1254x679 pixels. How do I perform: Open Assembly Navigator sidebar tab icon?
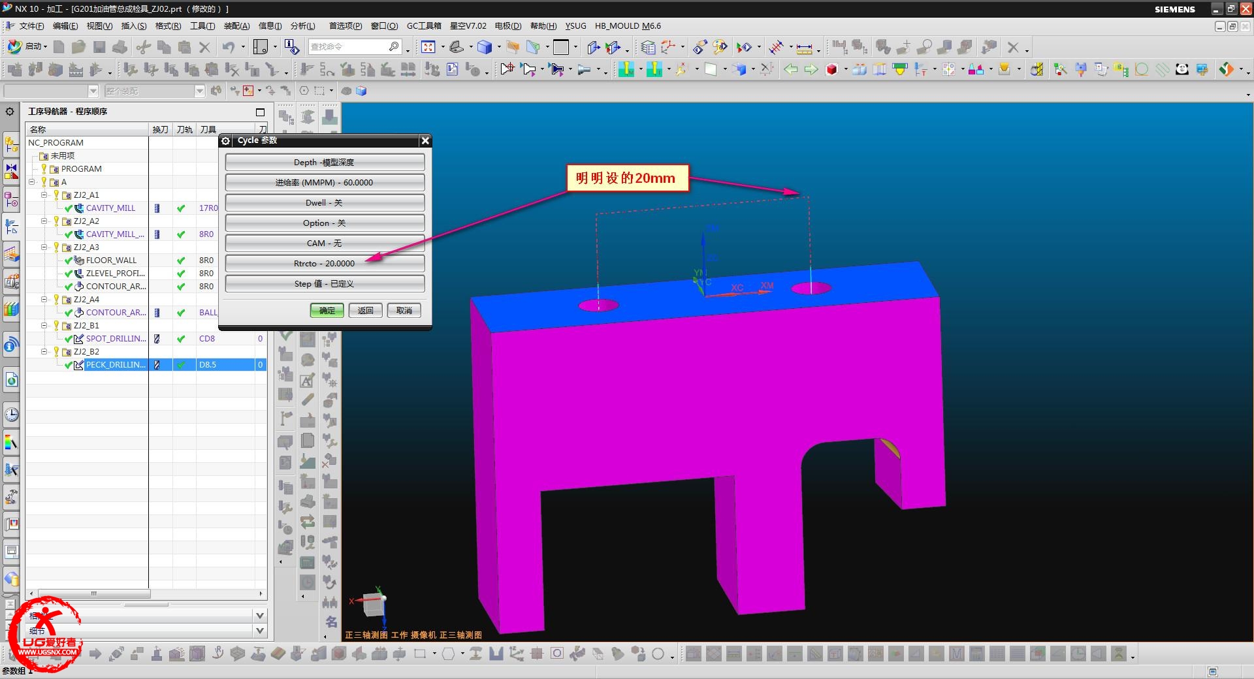click(11, 144)
